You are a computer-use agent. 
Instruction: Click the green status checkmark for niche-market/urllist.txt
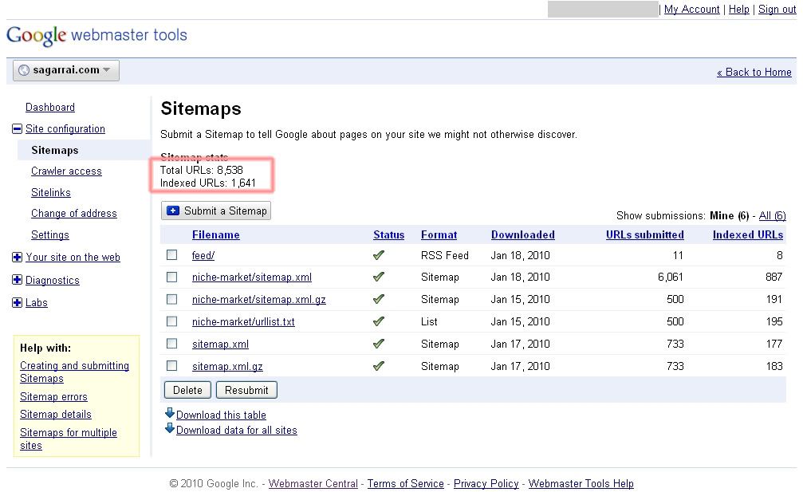(379, 321)
